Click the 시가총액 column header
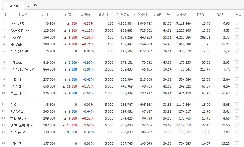The height and width of the screenshot is (147, 244). 123,15
